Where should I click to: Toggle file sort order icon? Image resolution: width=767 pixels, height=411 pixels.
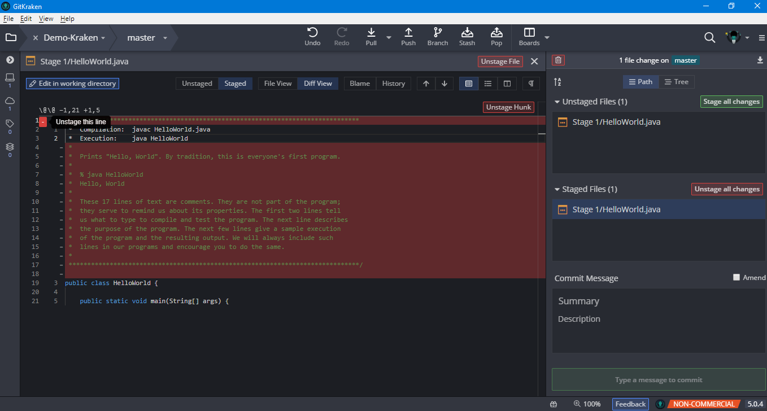click(557, 82)
